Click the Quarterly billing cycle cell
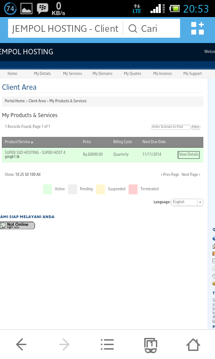 [x=121, y=154]
